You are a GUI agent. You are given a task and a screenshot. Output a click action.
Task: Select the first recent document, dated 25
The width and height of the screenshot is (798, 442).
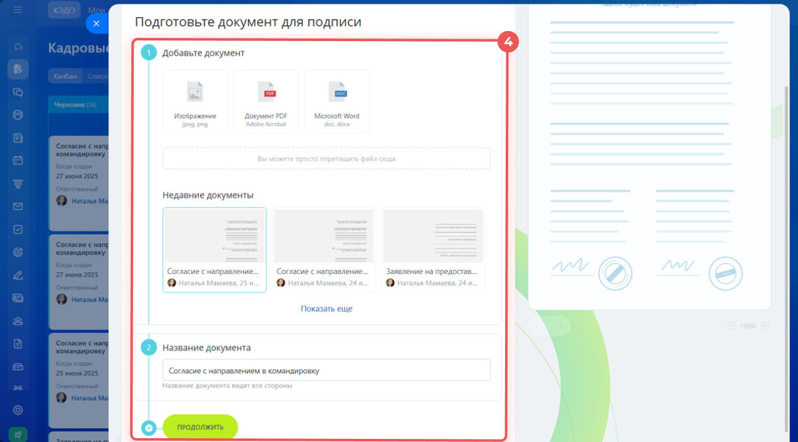215,250
